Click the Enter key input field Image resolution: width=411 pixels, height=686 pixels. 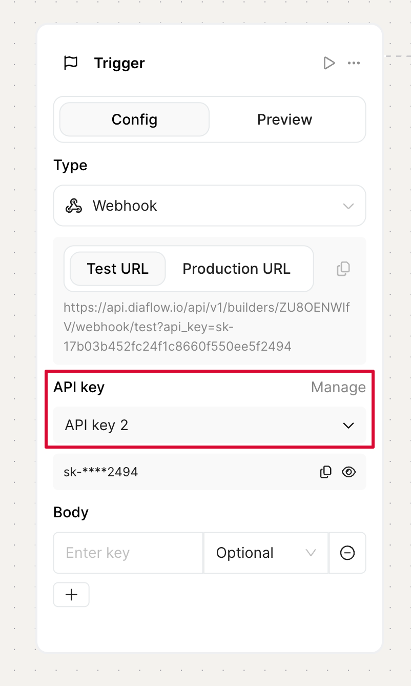pos(128,553)
